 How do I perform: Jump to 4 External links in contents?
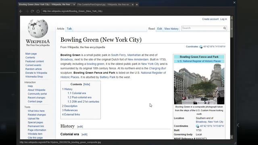71,114
